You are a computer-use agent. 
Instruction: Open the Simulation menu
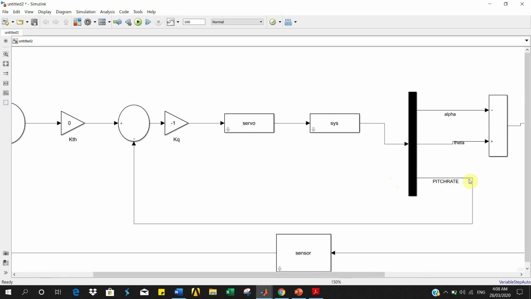coord(86,12)
